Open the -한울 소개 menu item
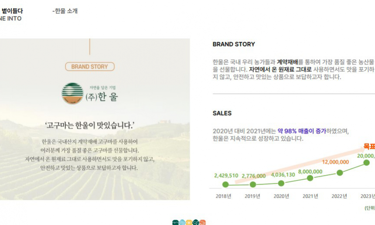This screenshot has width=375, height=225. point(65,11)
